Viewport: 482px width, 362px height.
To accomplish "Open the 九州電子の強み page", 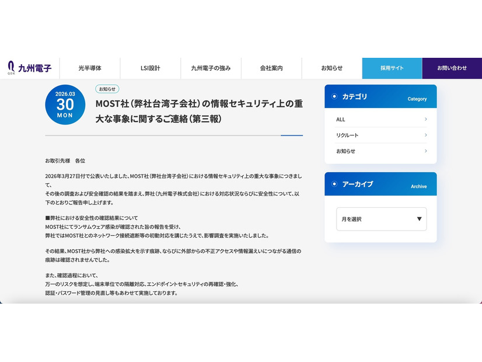I will pyautogui.click(x=210, y=68).
